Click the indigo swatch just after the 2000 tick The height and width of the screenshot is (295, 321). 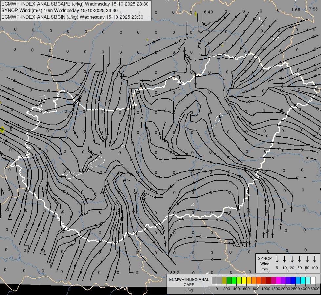point(289,280)
